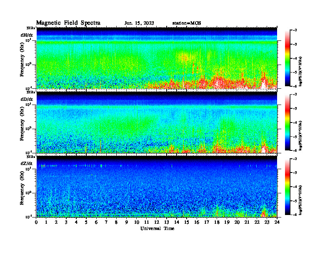
Task: Click the "-3" value on the dZ/dt color bar
Action: click(295, 173)
